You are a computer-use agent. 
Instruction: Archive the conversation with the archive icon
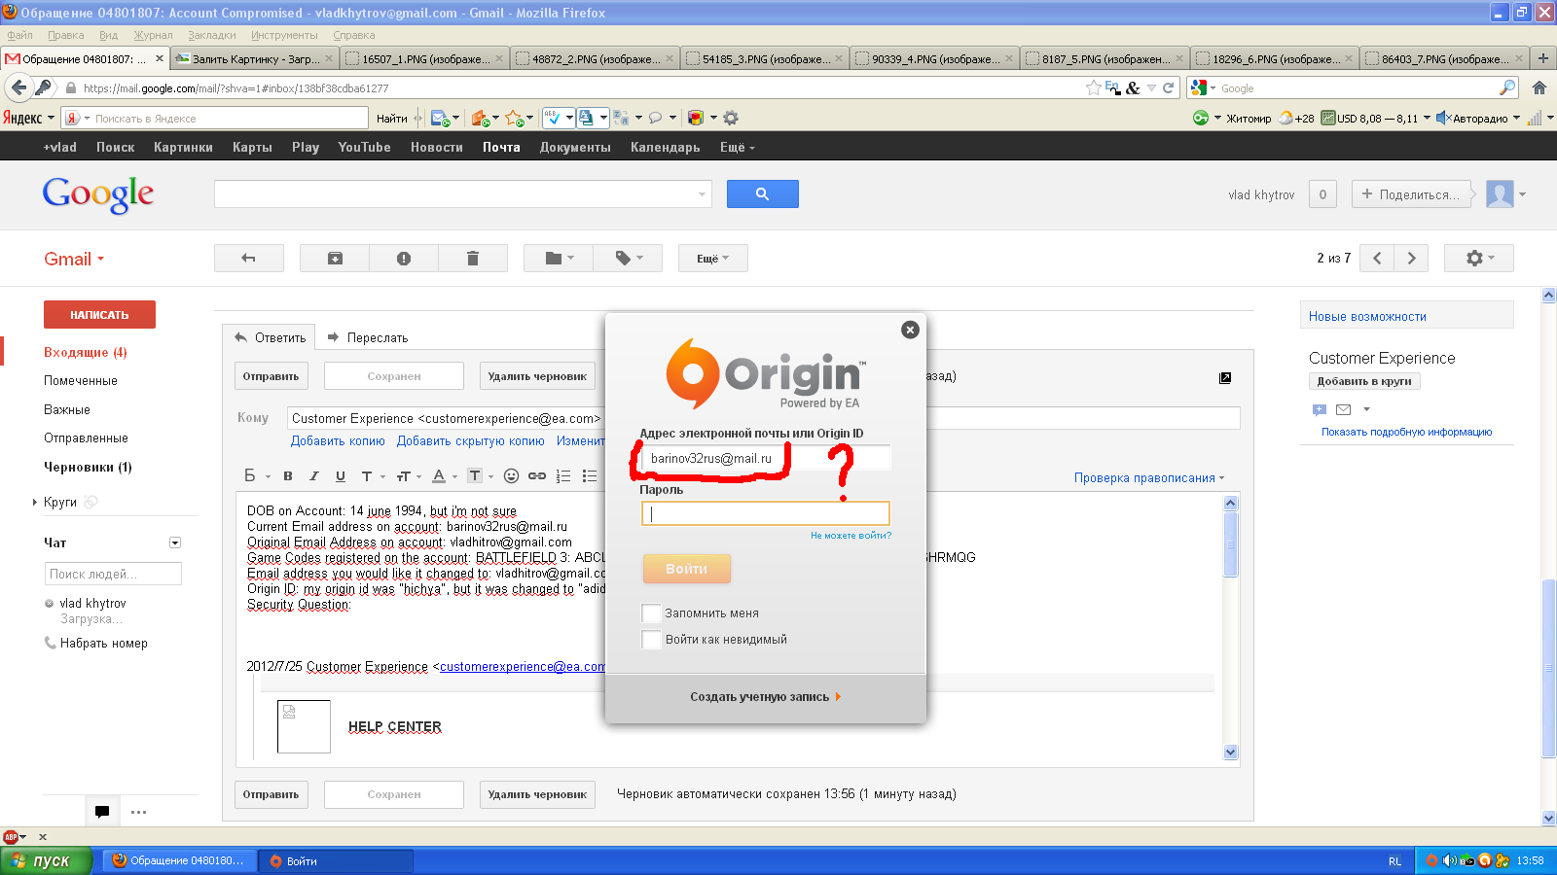[x=335, y=259]
